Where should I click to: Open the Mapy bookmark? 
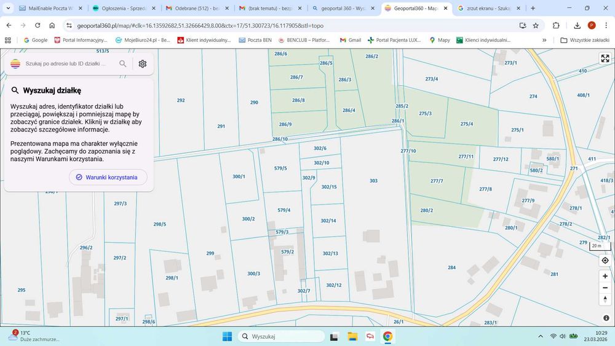(x=440, y=40)
